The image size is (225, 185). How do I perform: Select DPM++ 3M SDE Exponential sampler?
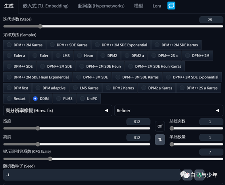(x=192, y=77)
